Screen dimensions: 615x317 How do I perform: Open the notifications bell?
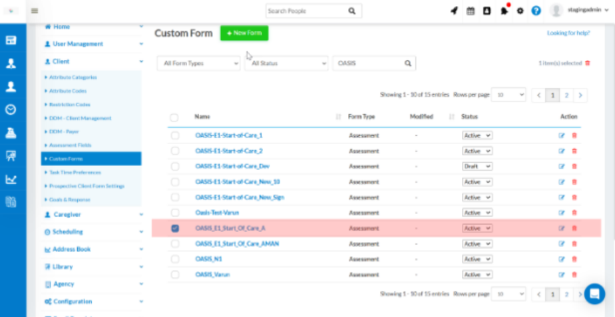point(504,11)
